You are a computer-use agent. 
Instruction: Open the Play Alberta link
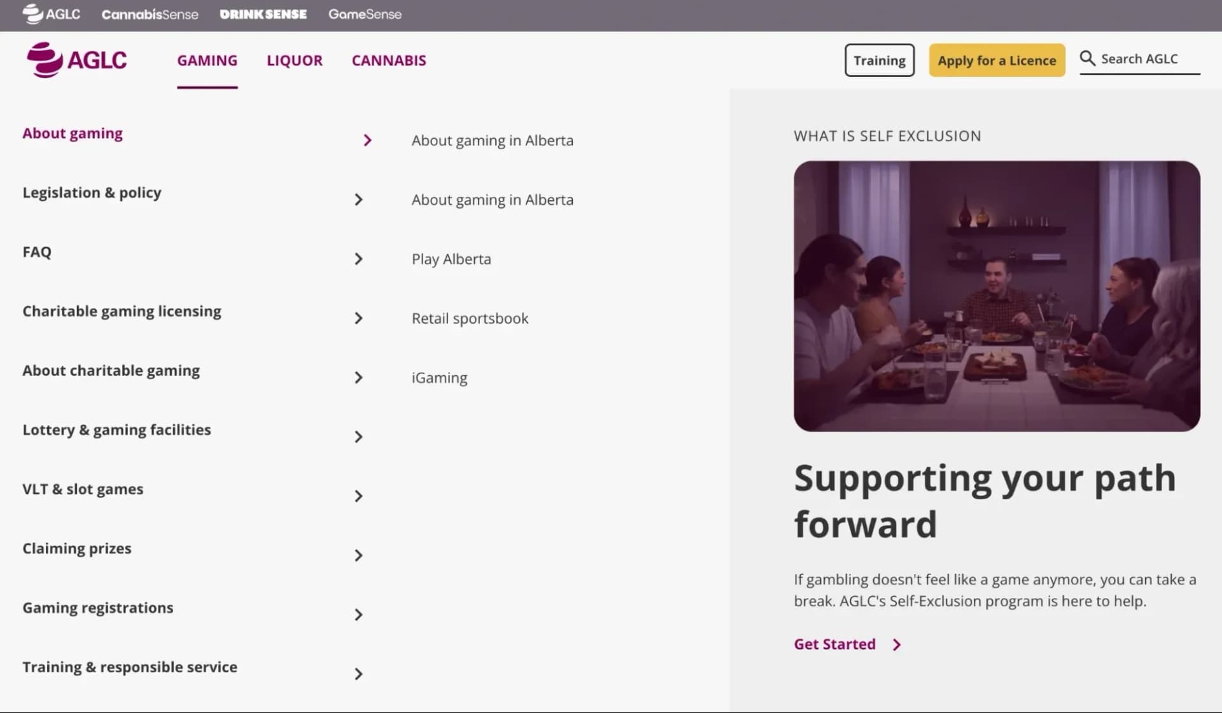coord(451,259)
